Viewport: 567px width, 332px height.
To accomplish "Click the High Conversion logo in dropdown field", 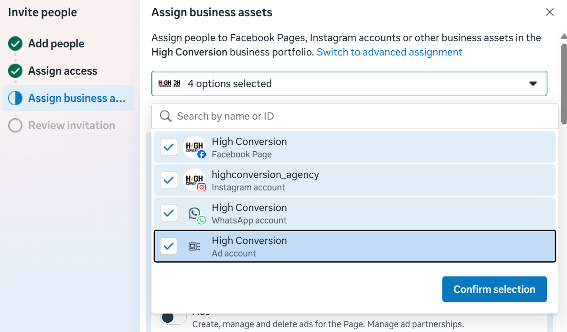I will [x=170, y=84].
